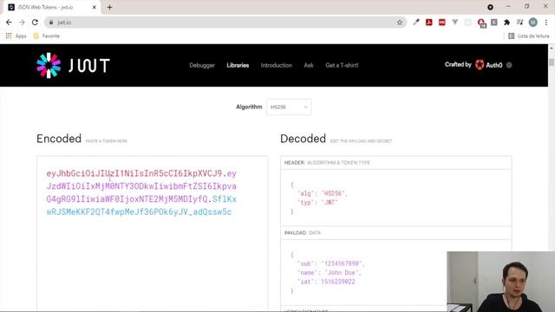Click the page vertical scrollbar thumb
Image resolution: width=555 pixels, height=312 pixels.
[552, 62]
